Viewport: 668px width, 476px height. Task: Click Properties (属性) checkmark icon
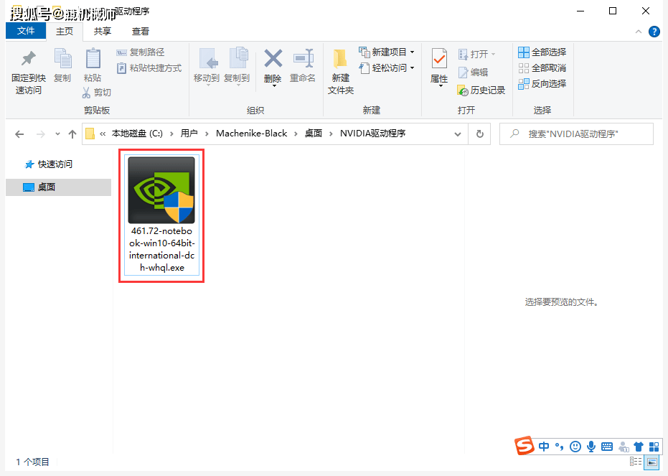[439, 59]
